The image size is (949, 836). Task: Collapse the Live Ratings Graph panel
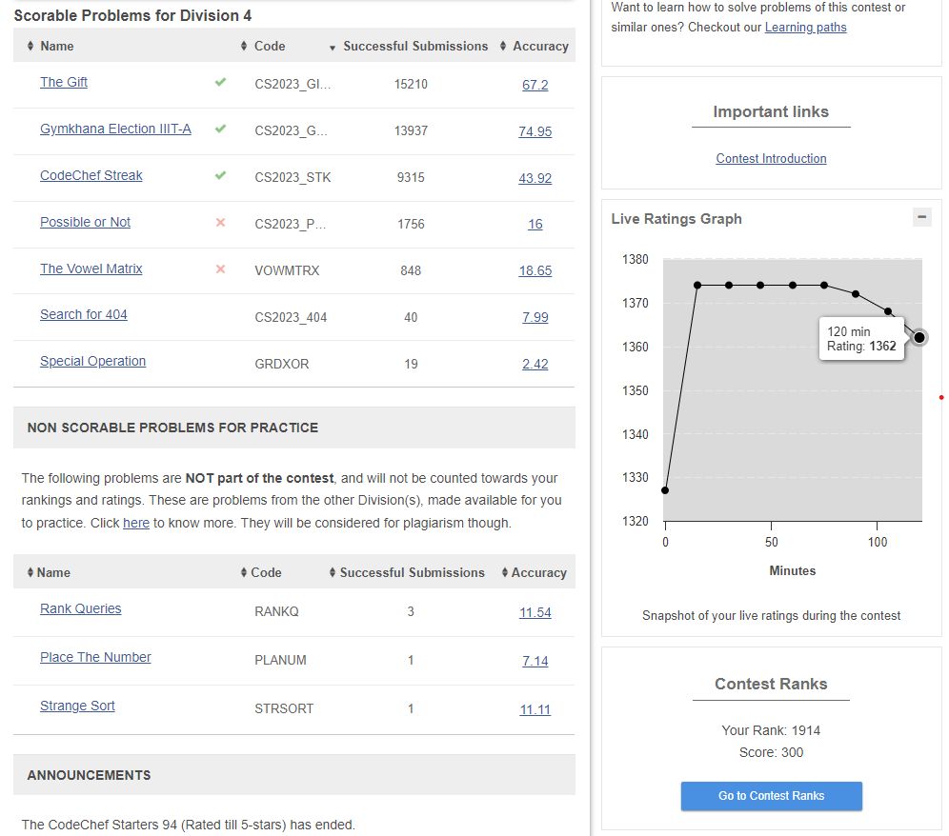click(x=921, y=217)
